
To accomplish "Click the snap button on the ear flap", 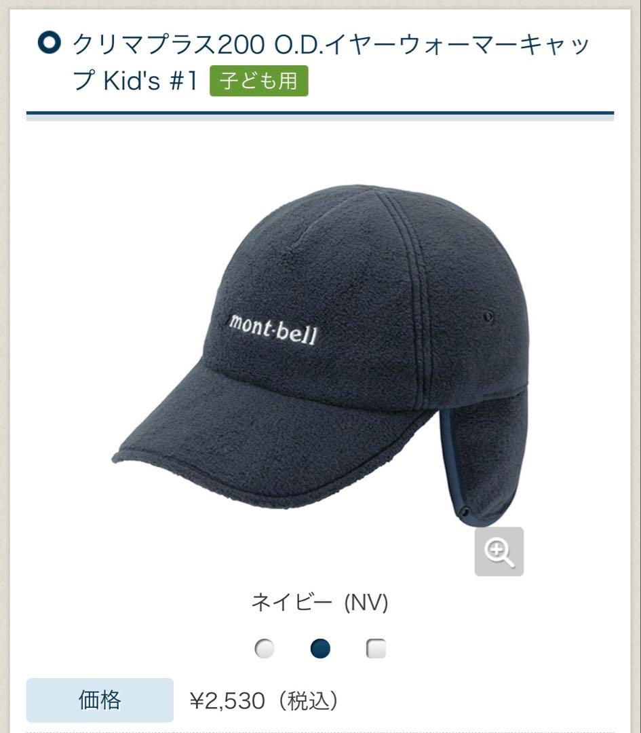I will [x=465, y=510].
